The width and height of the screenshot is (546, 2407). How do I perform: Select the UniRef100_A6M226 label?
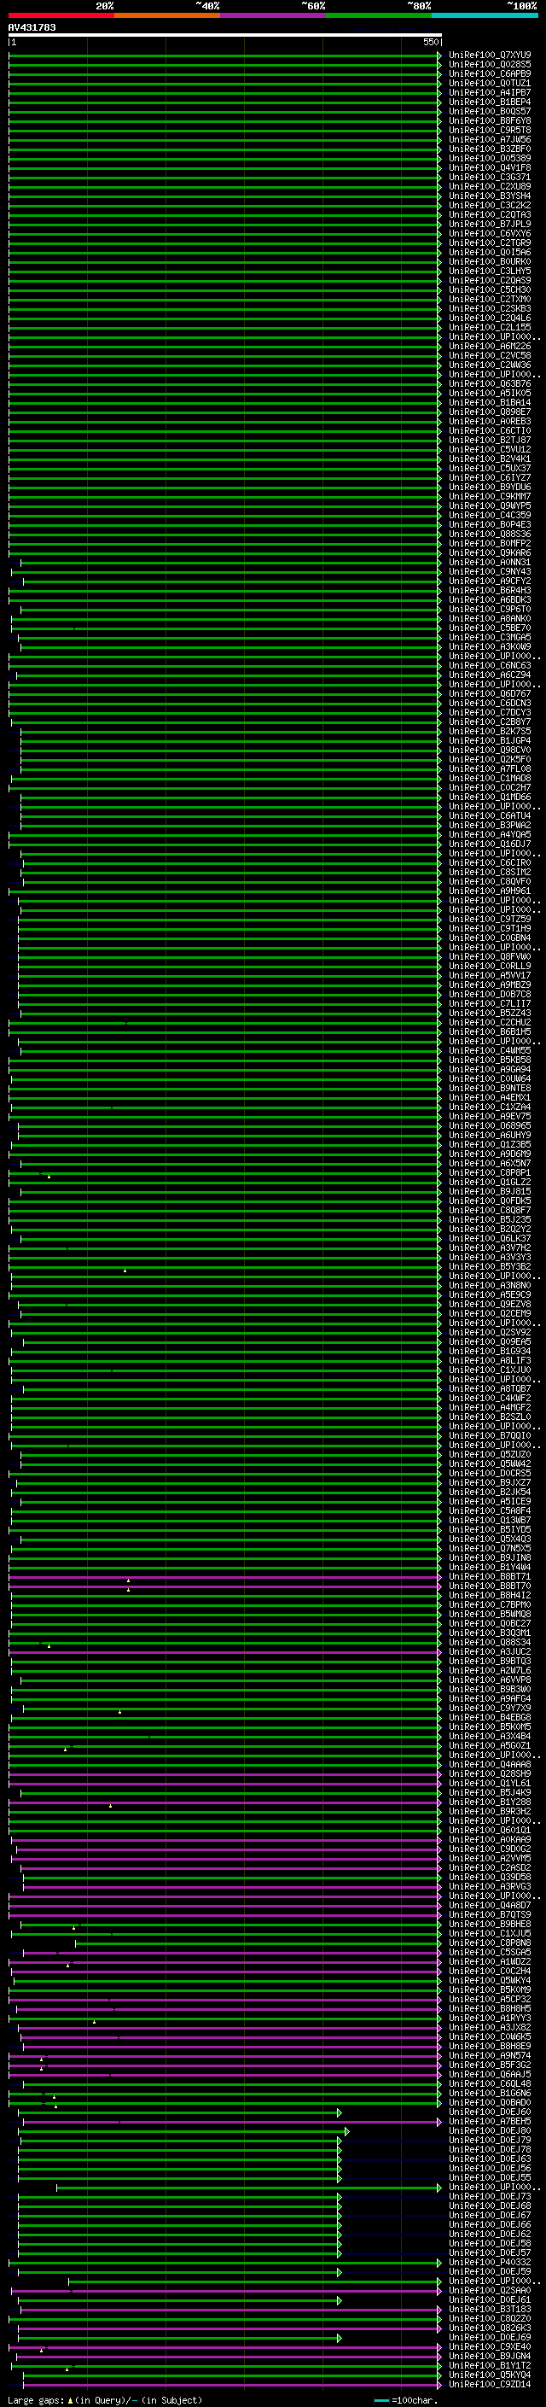tap(490, 346)
